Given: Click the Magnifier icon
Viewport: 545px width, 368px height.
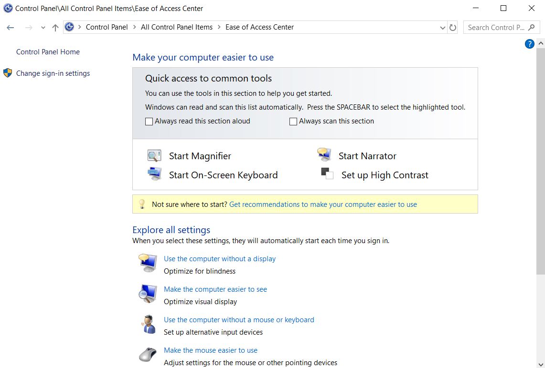Looking at the screenshot, I should pyautogui.click(x=154, y=156).
